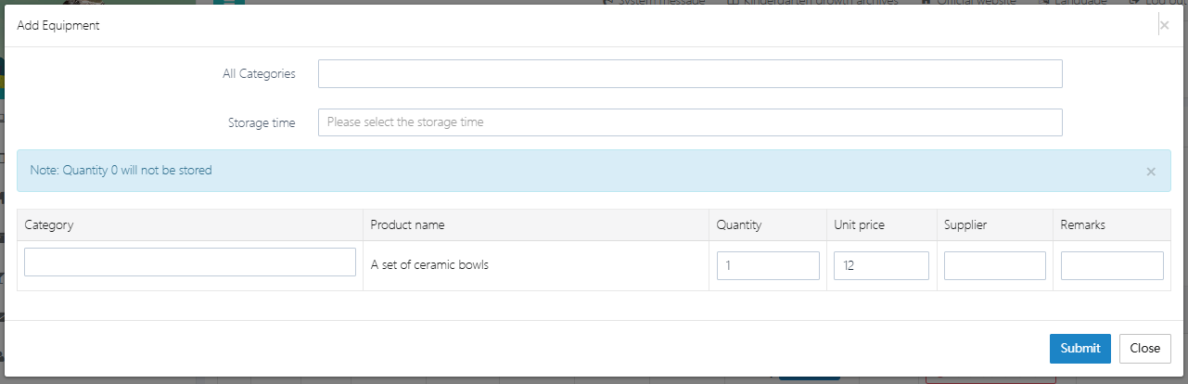
Task: Click the Quantity input showing 1
Action: [x=768, y=266]
